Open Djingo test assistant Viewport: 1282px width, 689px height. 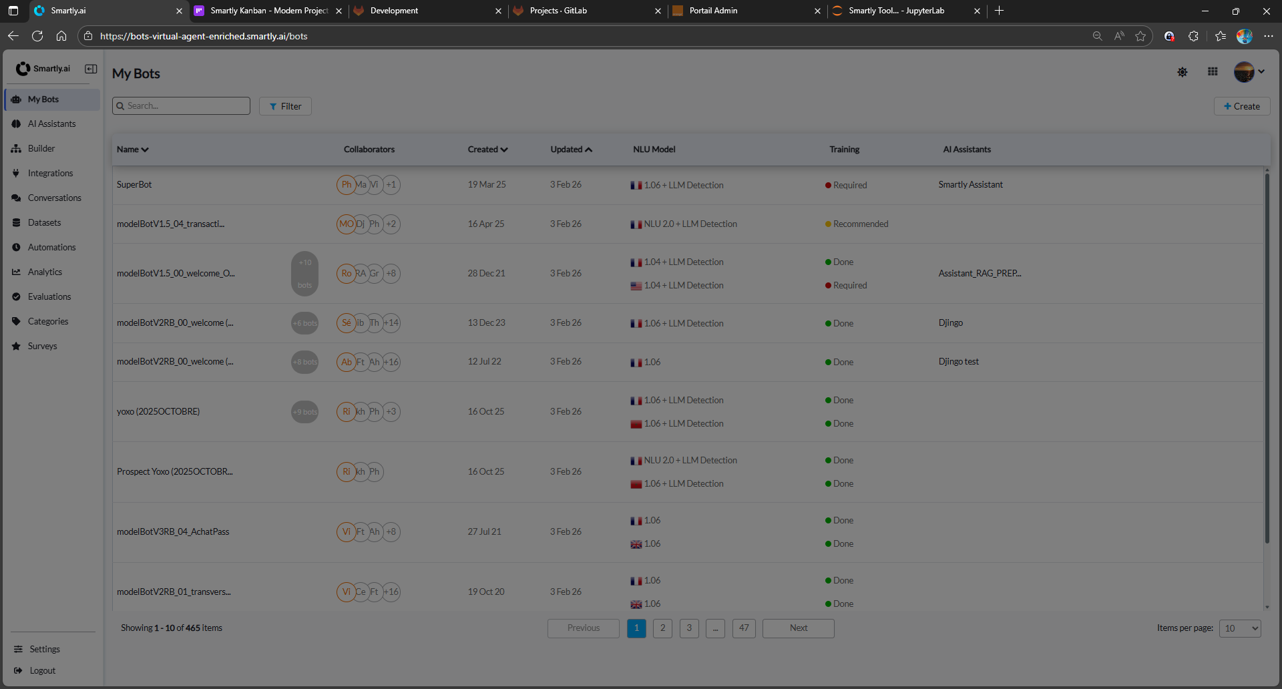click(x=958, y=362)
